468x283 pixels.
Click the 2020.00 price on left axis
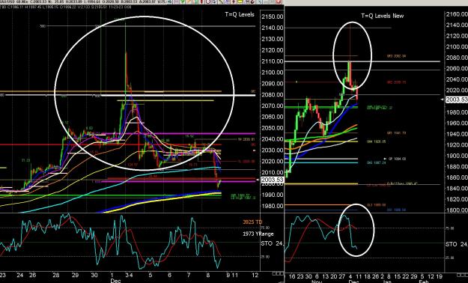click(x=273, y=162)
